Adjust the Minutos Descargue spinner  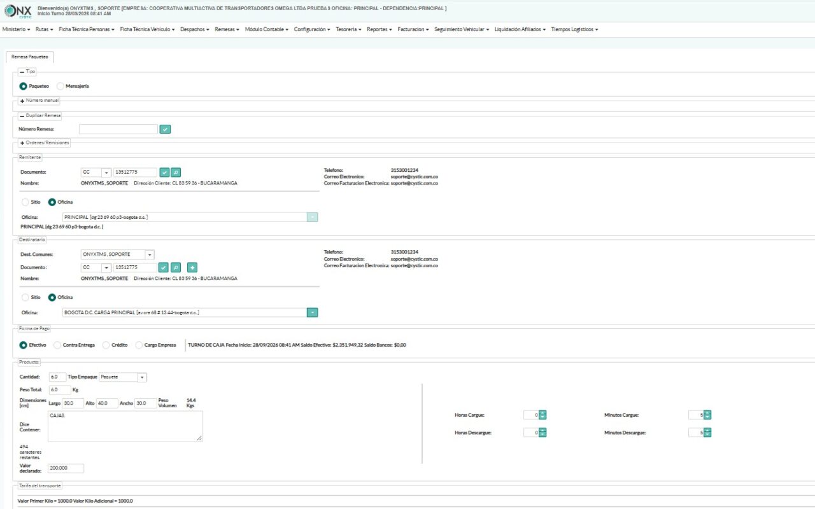click(x=707, y=433)
